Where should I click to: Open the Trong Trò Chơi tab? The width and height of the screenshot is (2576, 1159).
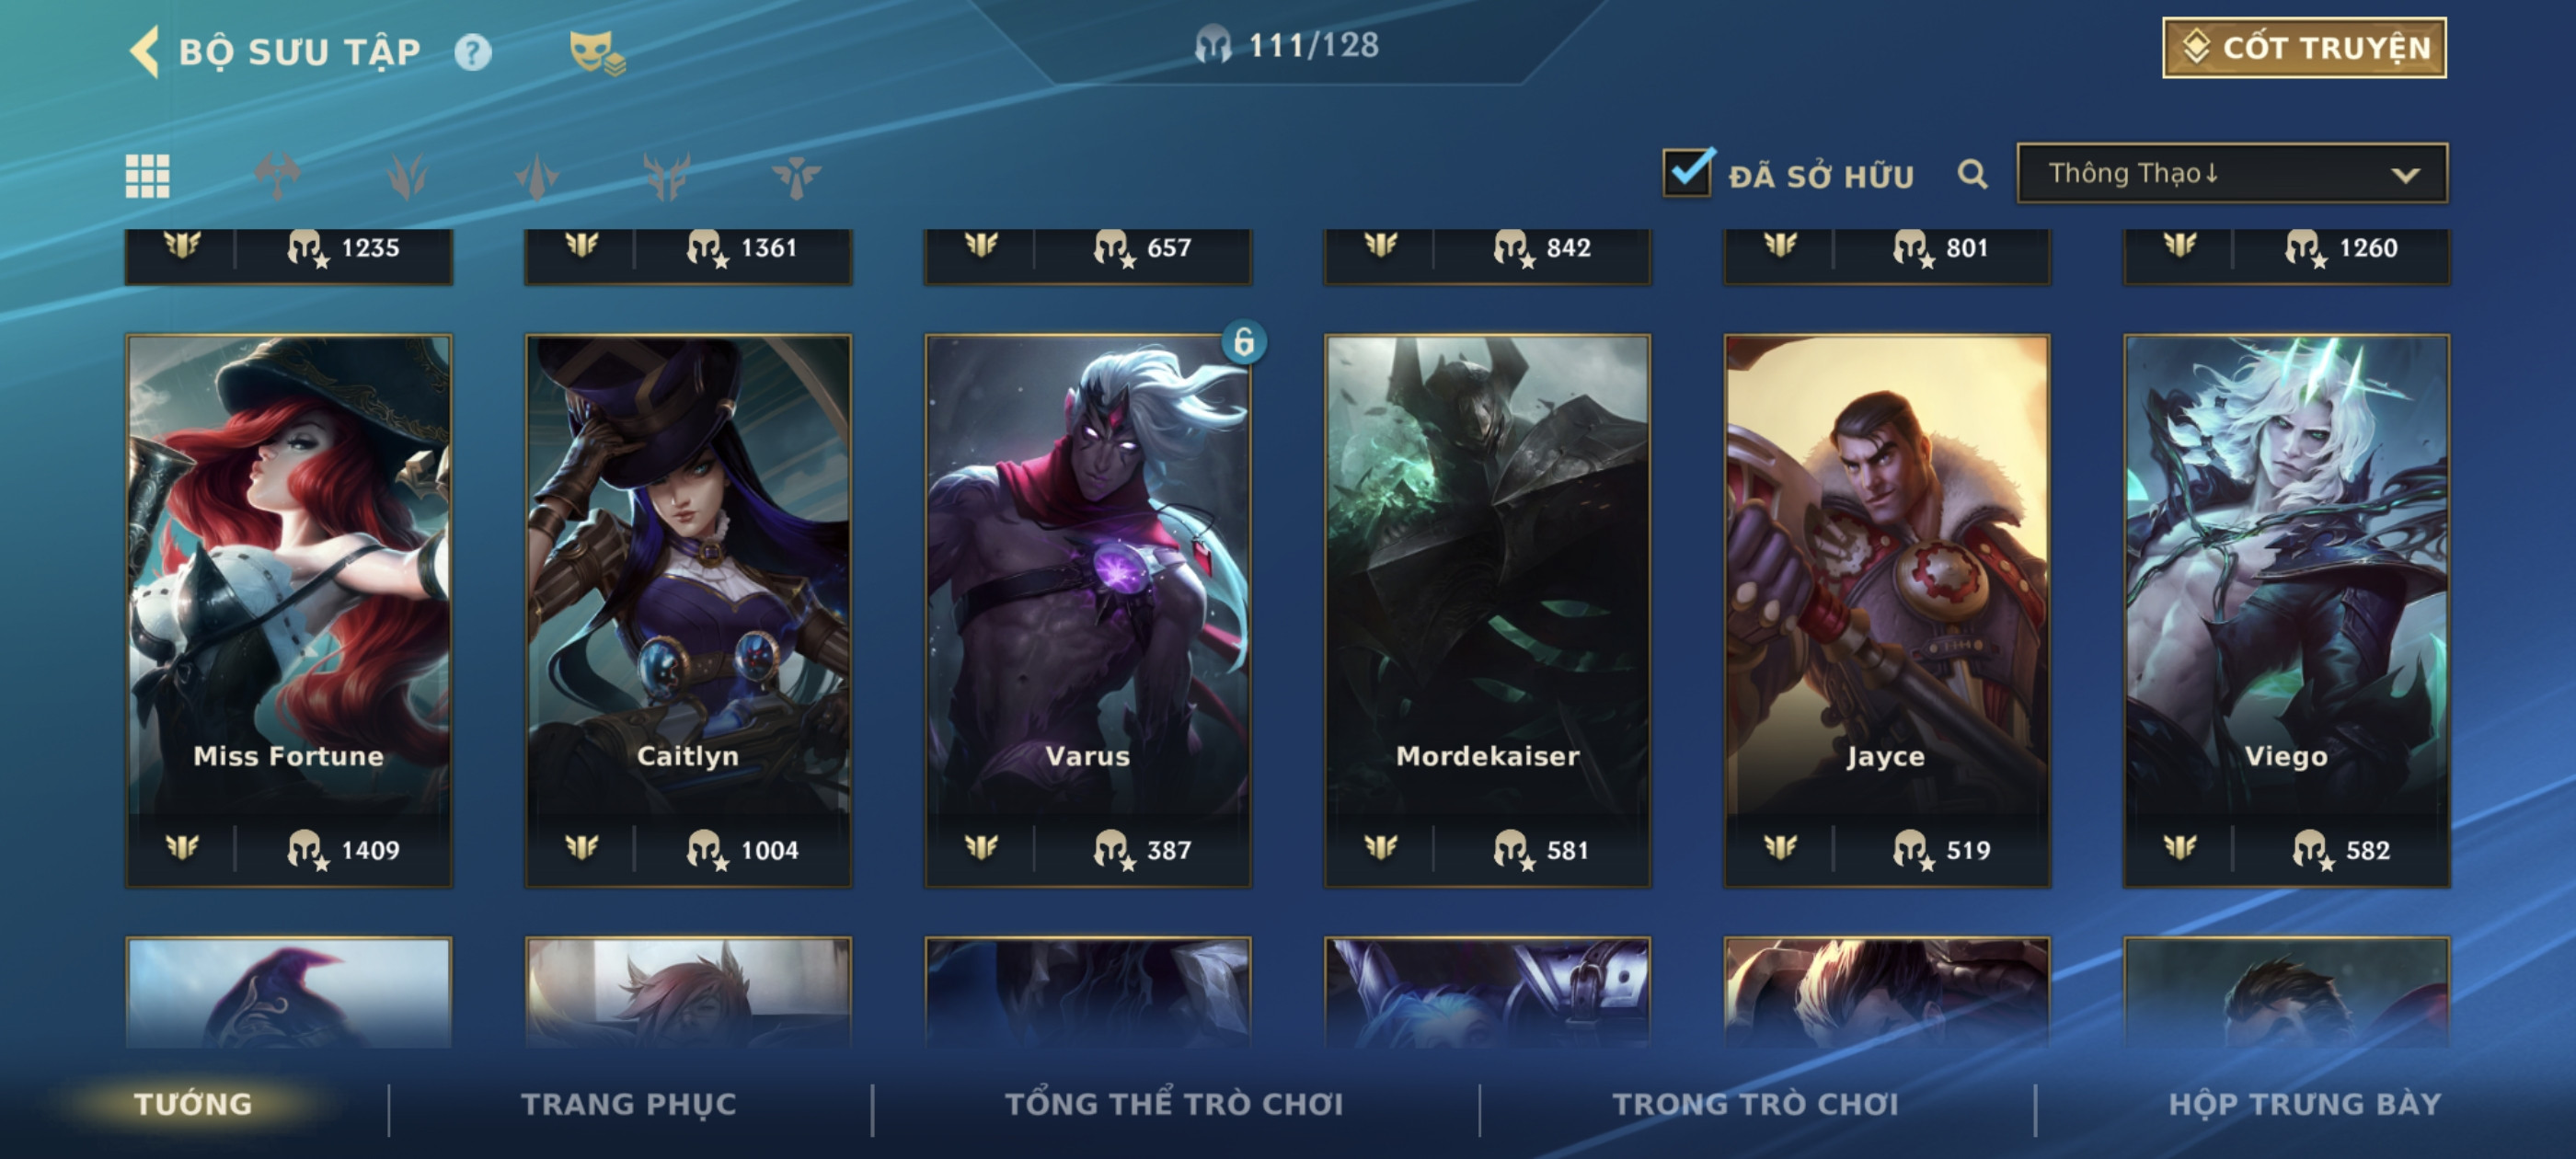(x=1754, y=1103)
